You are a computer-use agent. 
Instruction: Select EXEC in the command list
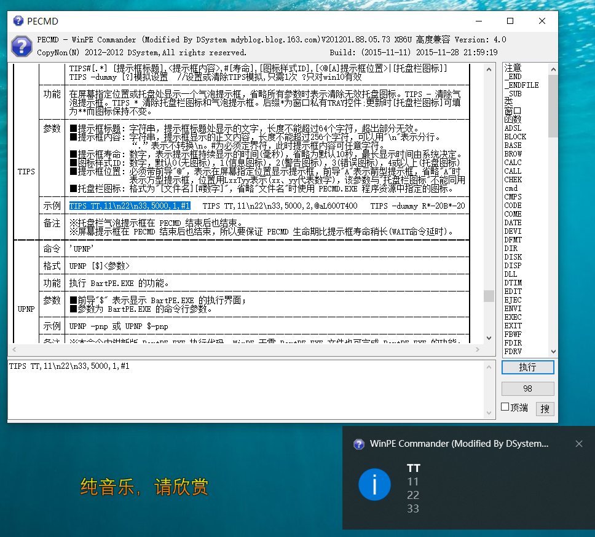coord(513,317)
